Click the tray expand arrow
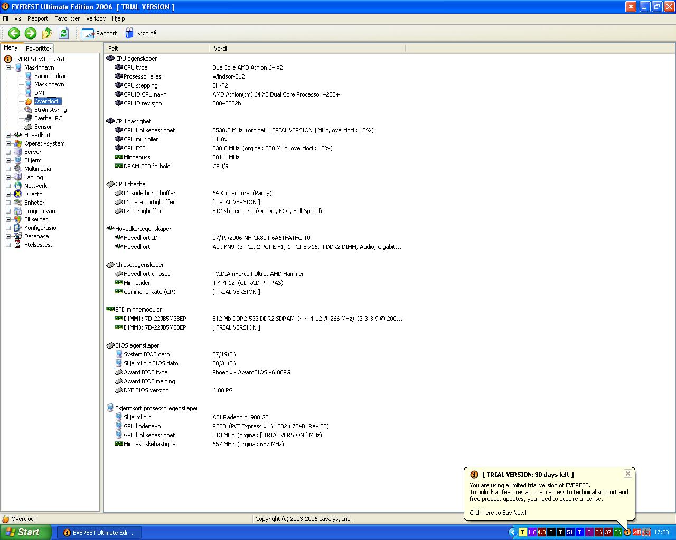 (x=512, y=532)
